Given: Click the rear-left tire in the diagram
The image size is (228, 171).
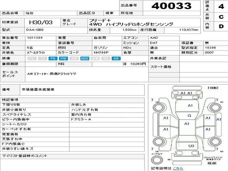Looking at the screenshot, I should (158, 141).
